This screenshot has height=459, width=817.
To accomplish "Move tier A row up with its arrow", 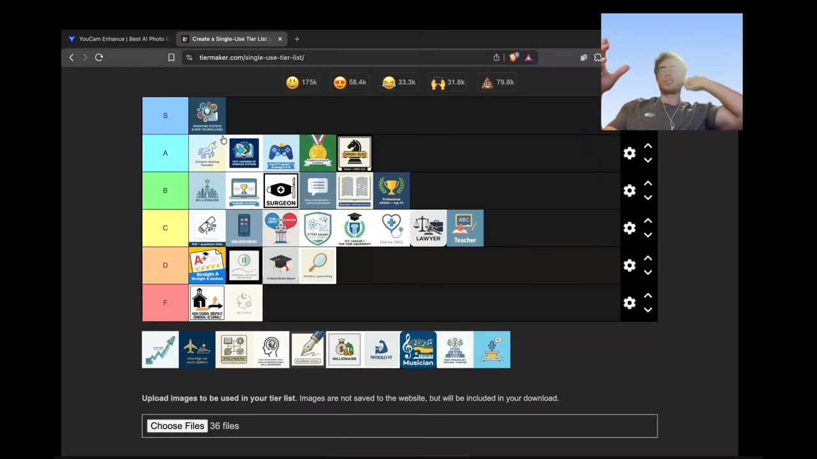I will 648,146.
